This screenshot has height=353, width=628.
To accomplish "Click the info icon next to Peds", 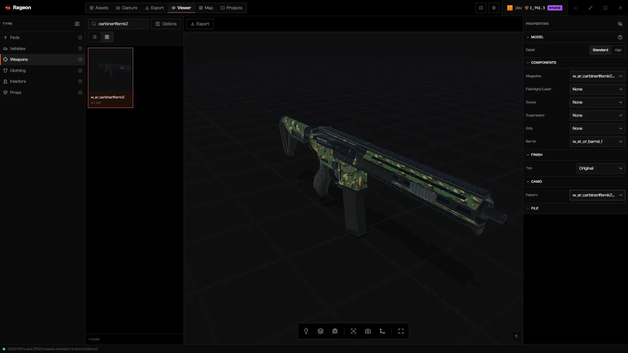I will click(x=80, y=38).
